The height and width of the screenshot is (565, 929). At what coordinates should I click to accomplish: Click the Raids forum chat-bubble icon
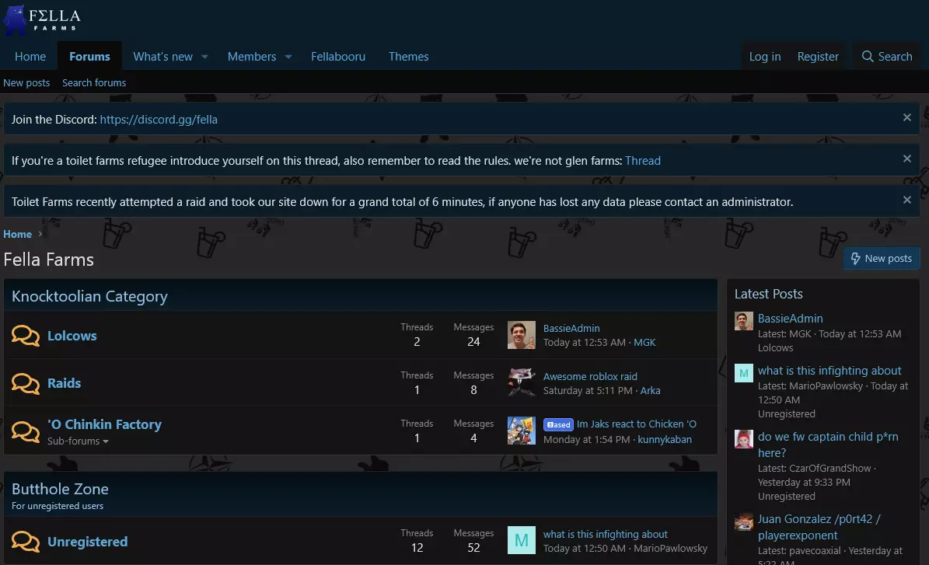click(26, 383)
